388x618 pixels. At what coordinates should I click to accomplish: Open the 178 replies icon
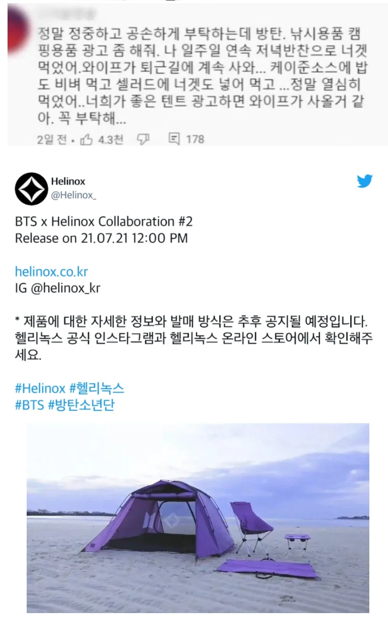174,139
